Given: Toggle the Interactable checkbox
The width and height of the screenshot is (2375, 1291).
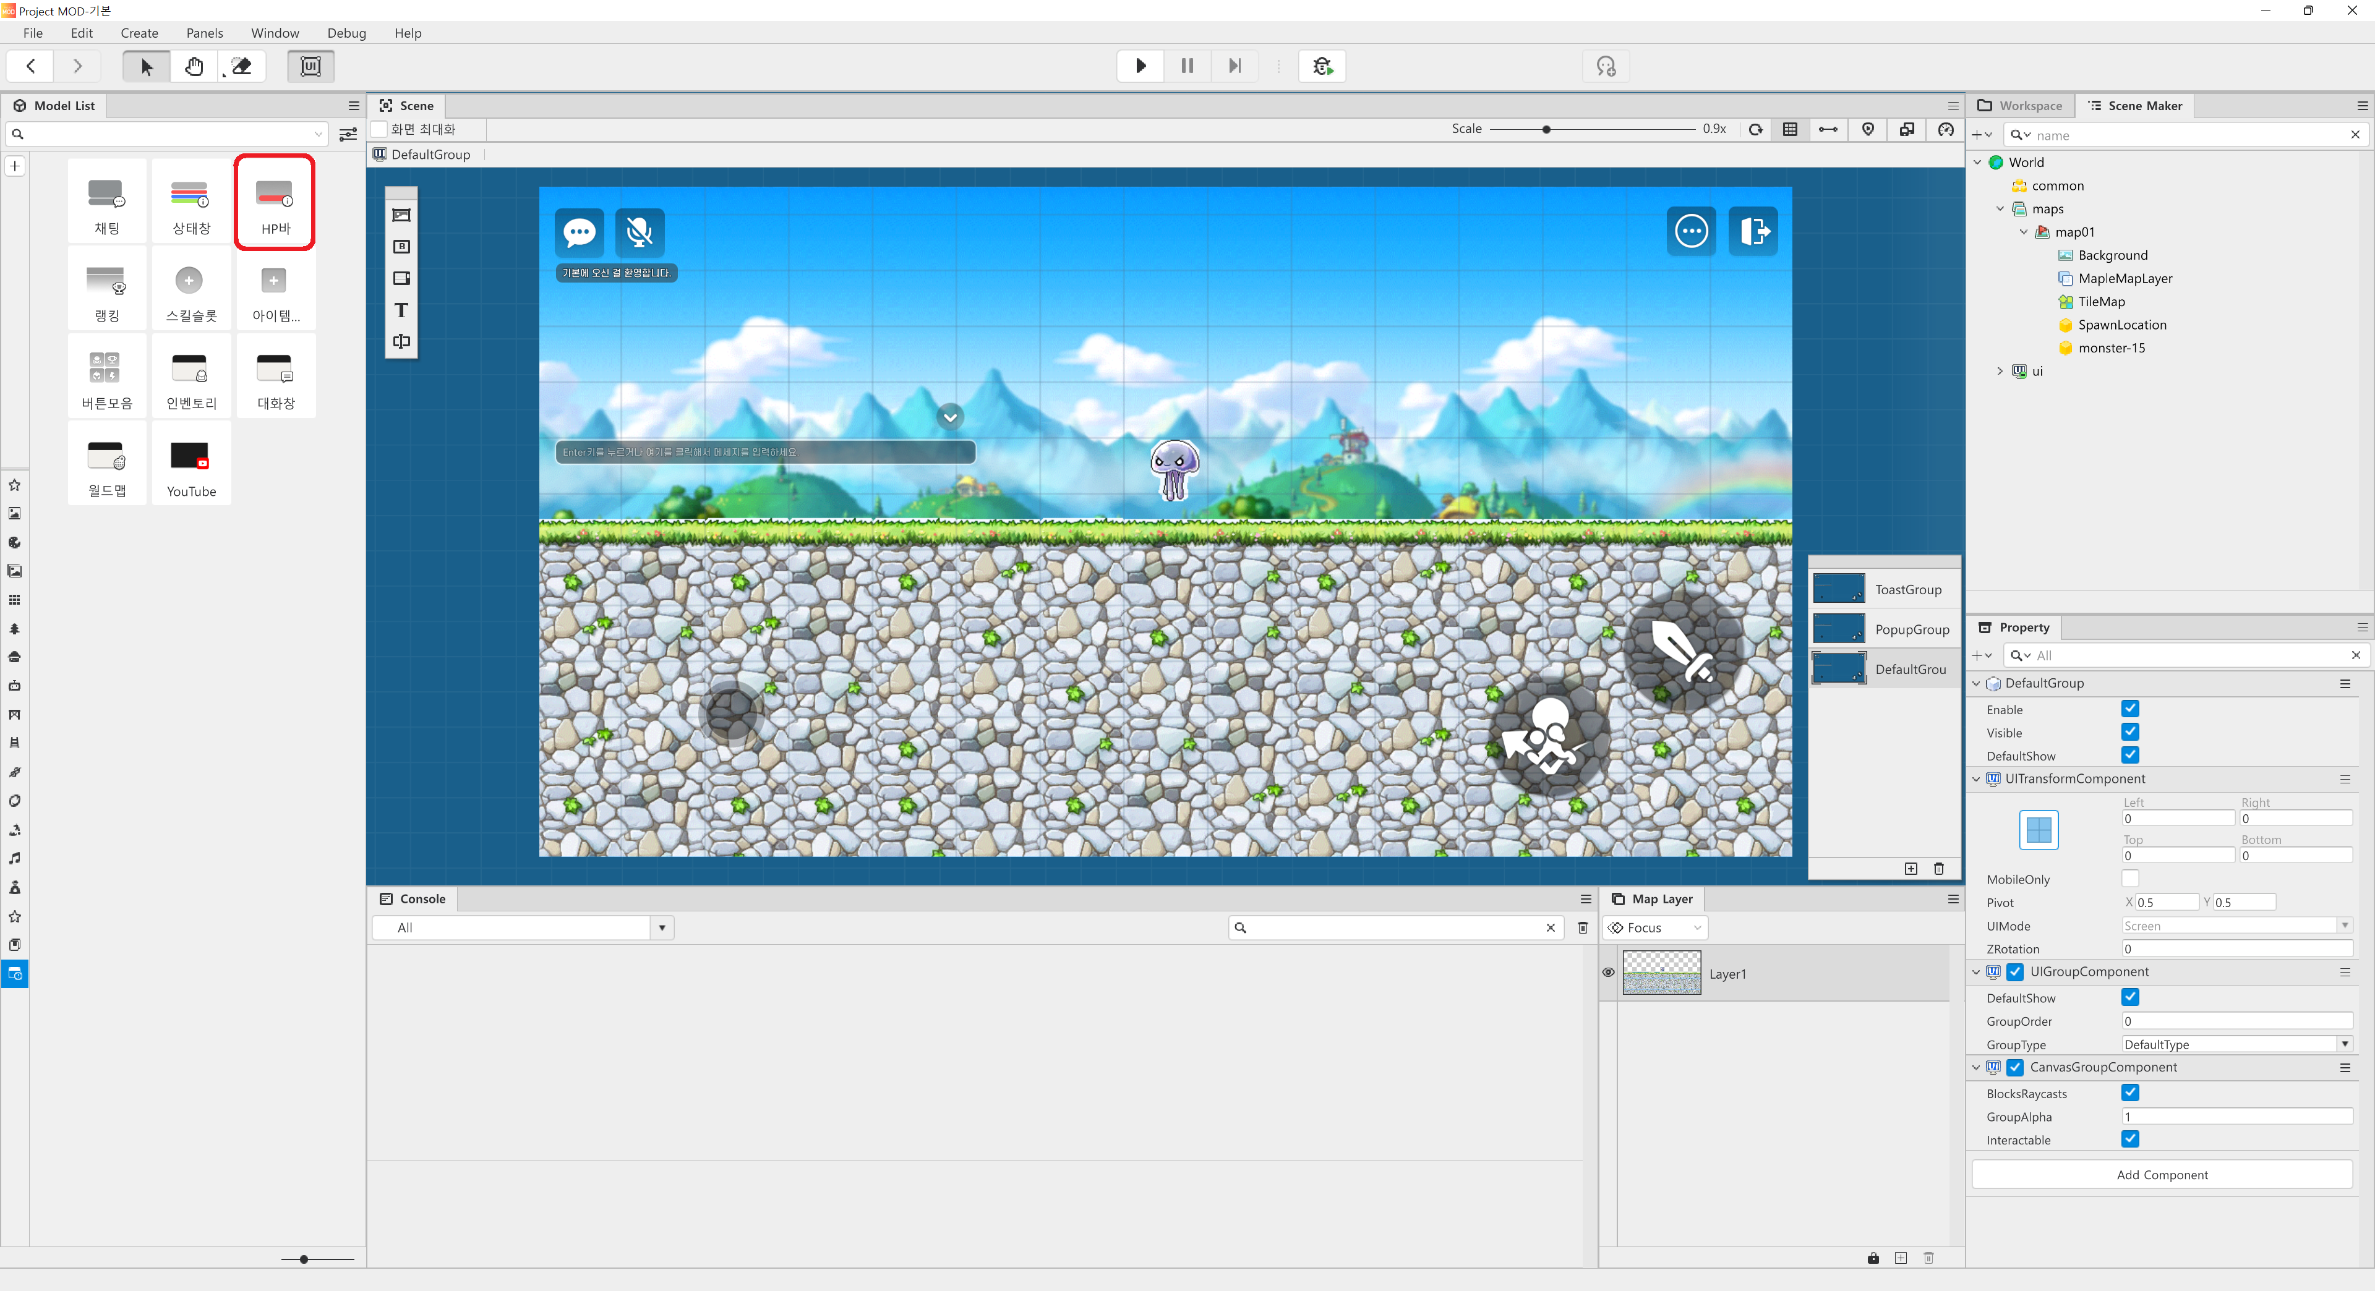Looking at the screenshot, I should click(2129, 1139).
